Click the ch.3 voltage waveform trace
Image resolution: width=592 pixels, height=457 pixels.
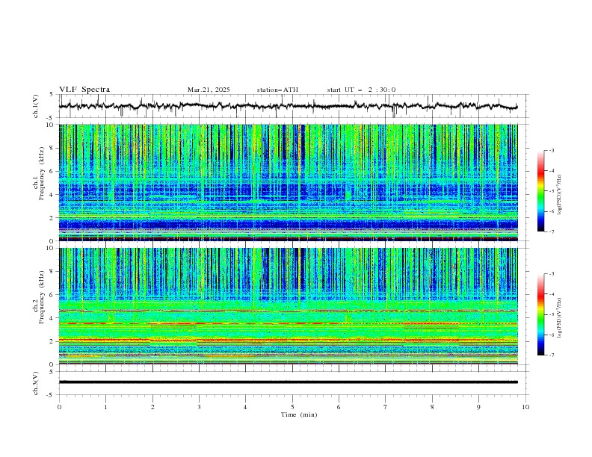click(x=288, y=382)
